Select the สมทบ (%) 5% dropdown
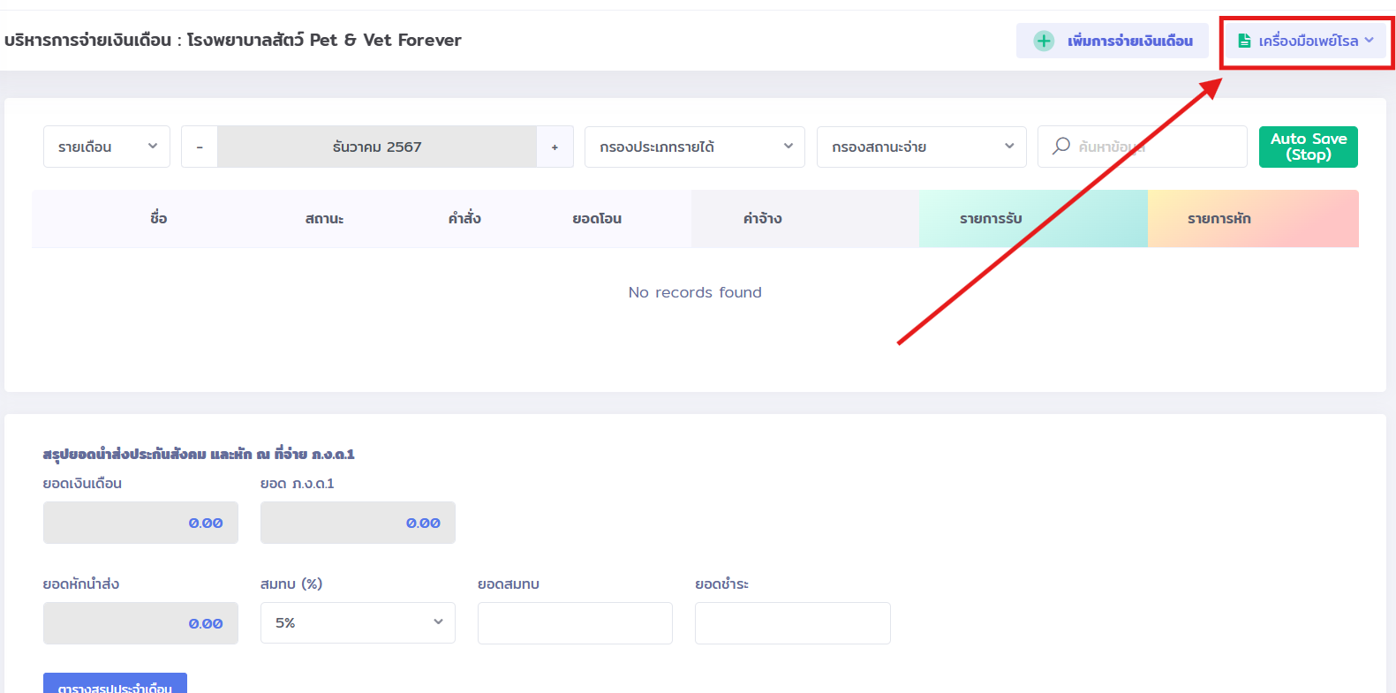Viewport: 1396px width, 693px height. 358,622
